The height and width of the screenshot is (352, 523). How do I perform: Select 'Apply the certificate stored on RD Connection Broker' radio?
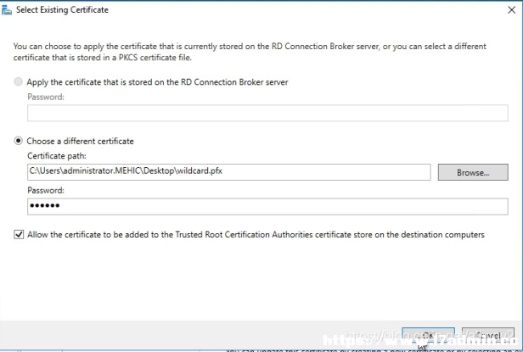click(18, 81)
